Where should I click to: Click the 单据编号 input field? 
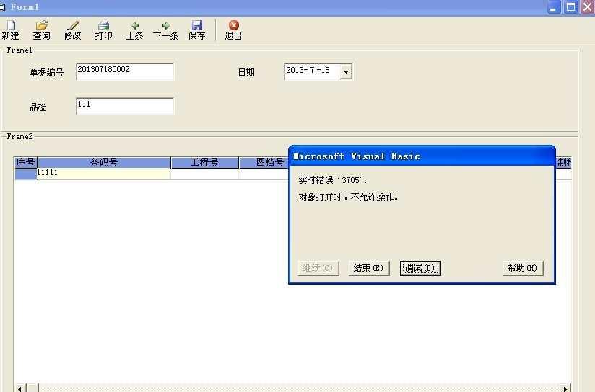pos(125,71)
